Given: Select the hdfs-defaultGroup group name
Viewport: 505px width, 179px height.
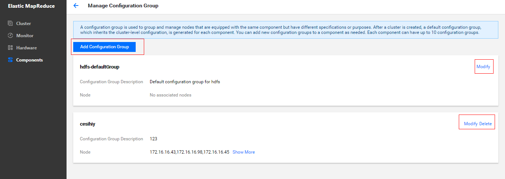Looking at the screenshot, I should [99, 67].
